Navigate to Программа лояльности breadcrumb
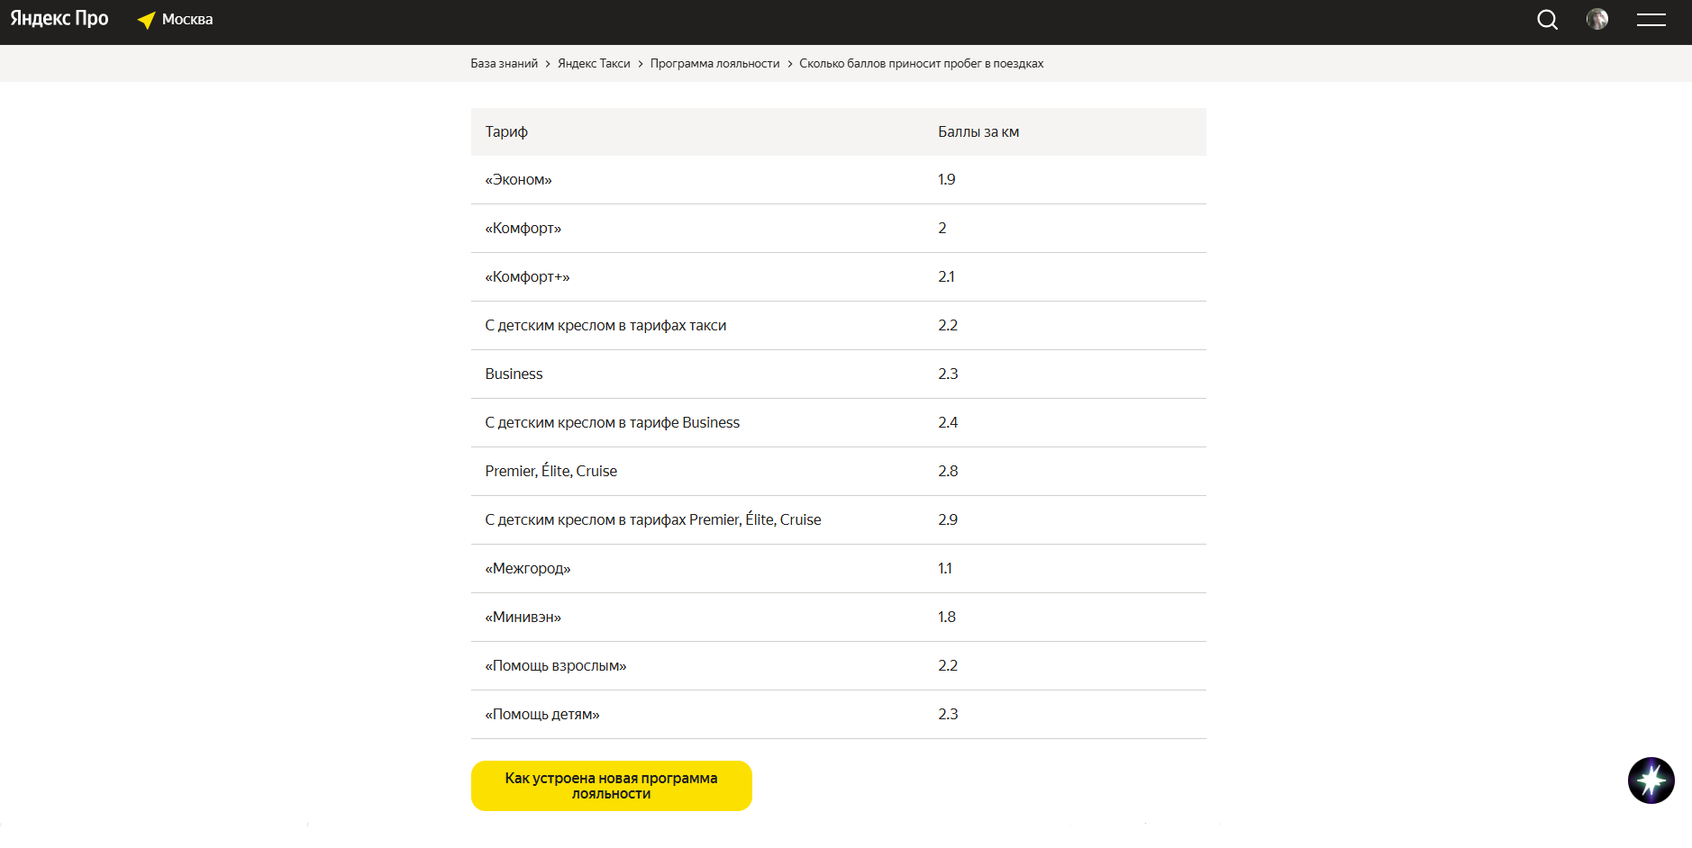 714,64
